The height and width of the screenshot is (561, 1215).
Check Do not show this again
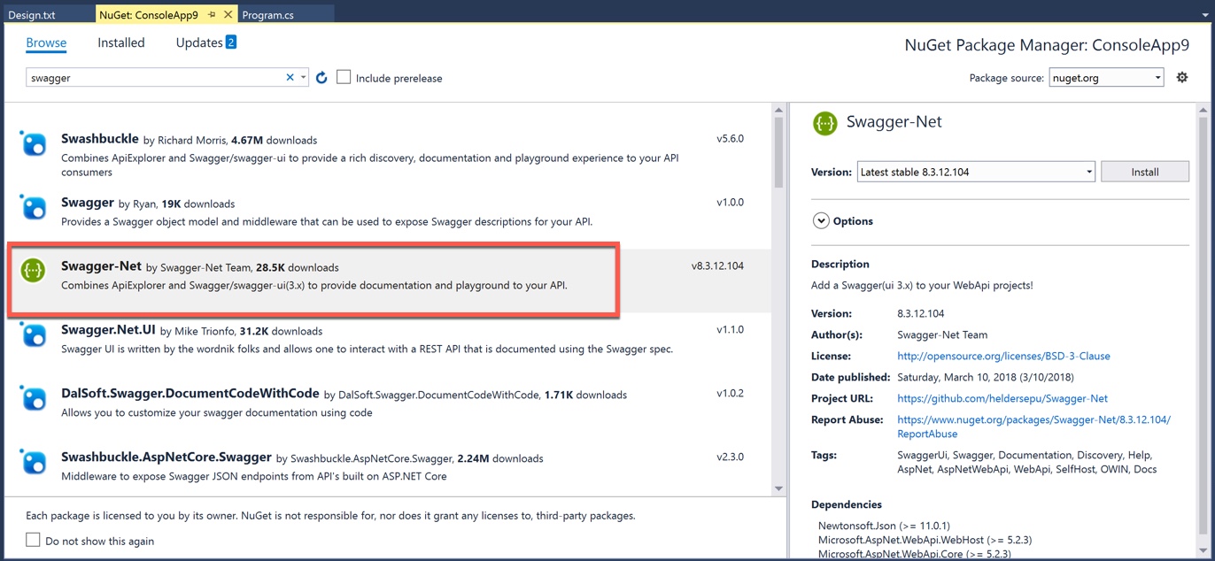(x=33, y=540)
